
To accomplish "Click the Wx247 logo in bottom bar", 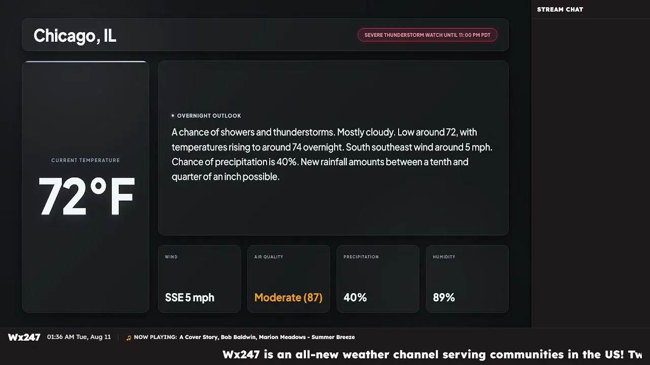I will (x=24, y=337).
